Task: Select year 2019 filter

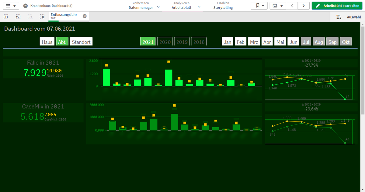Action: tap(182, 42)
